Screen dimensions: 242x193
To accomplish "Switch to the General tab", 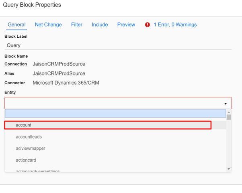I will point(16,24).
